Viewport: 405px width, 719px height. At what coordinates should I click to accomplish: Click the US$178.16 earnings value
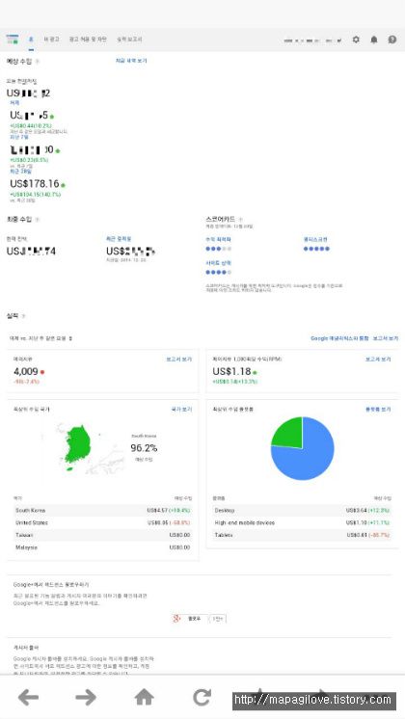[x=35, y=184]
